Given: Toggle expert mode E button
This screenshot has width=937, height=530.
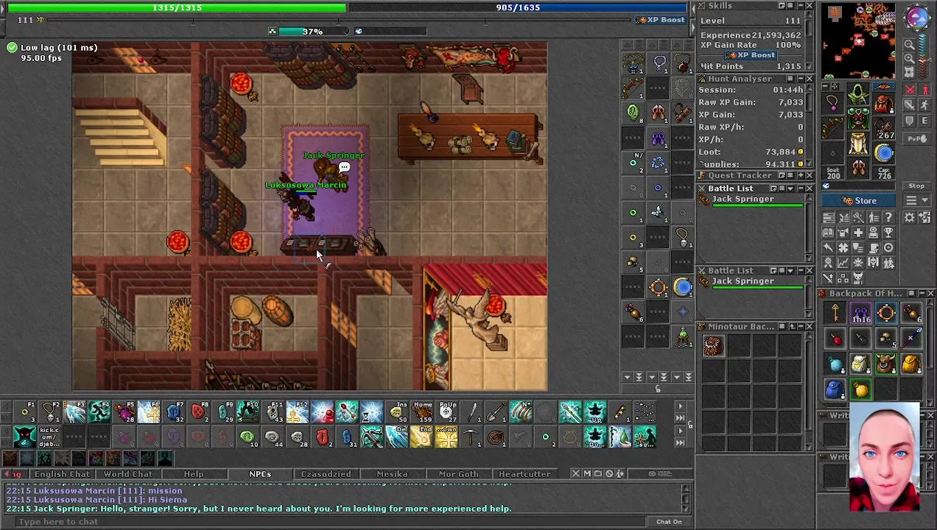Looking at the screenshot, I should [x=925, y=121].
